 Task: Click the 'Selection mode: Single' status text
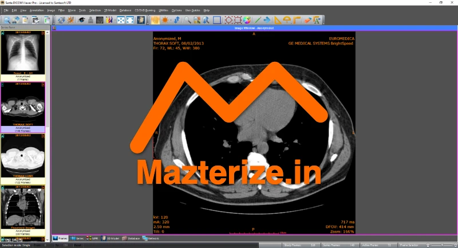coord(16,245)
